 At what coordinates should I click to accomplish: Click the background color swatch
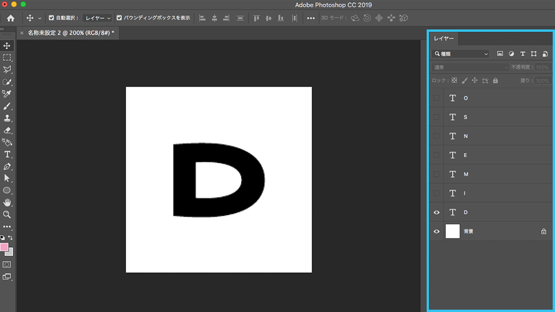tap(10, 253)
